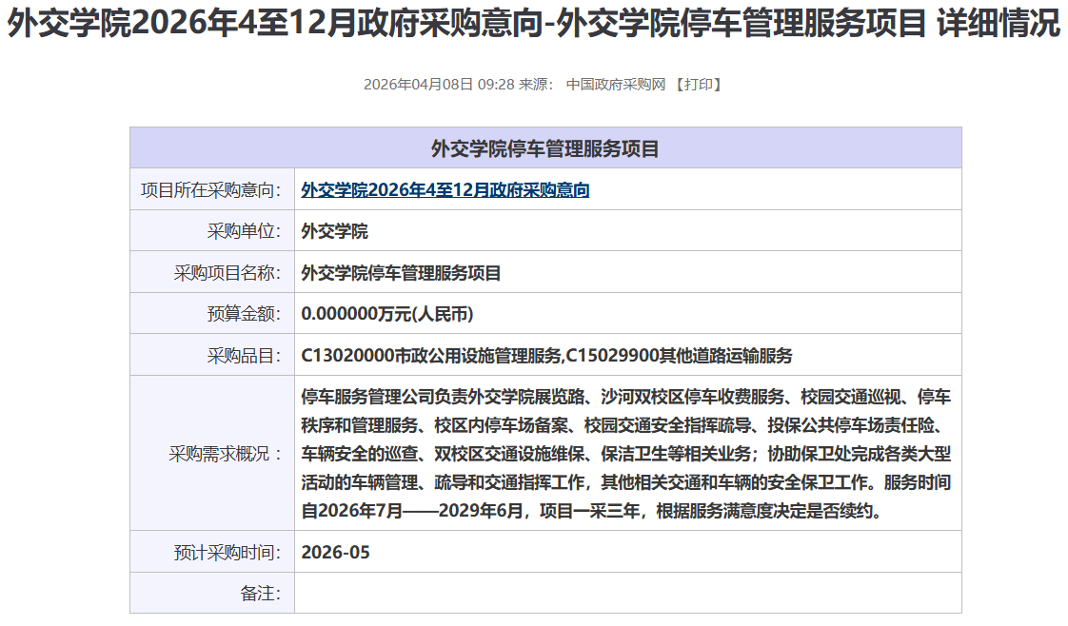Click the 项目所在采购意向 row label
This screenshot has width=1068, height=626.
[210, 190]
